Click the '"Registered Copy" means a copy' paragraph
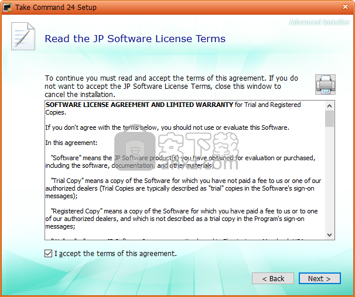Viewport: 355px width, 297px height. tap(182, 219)
